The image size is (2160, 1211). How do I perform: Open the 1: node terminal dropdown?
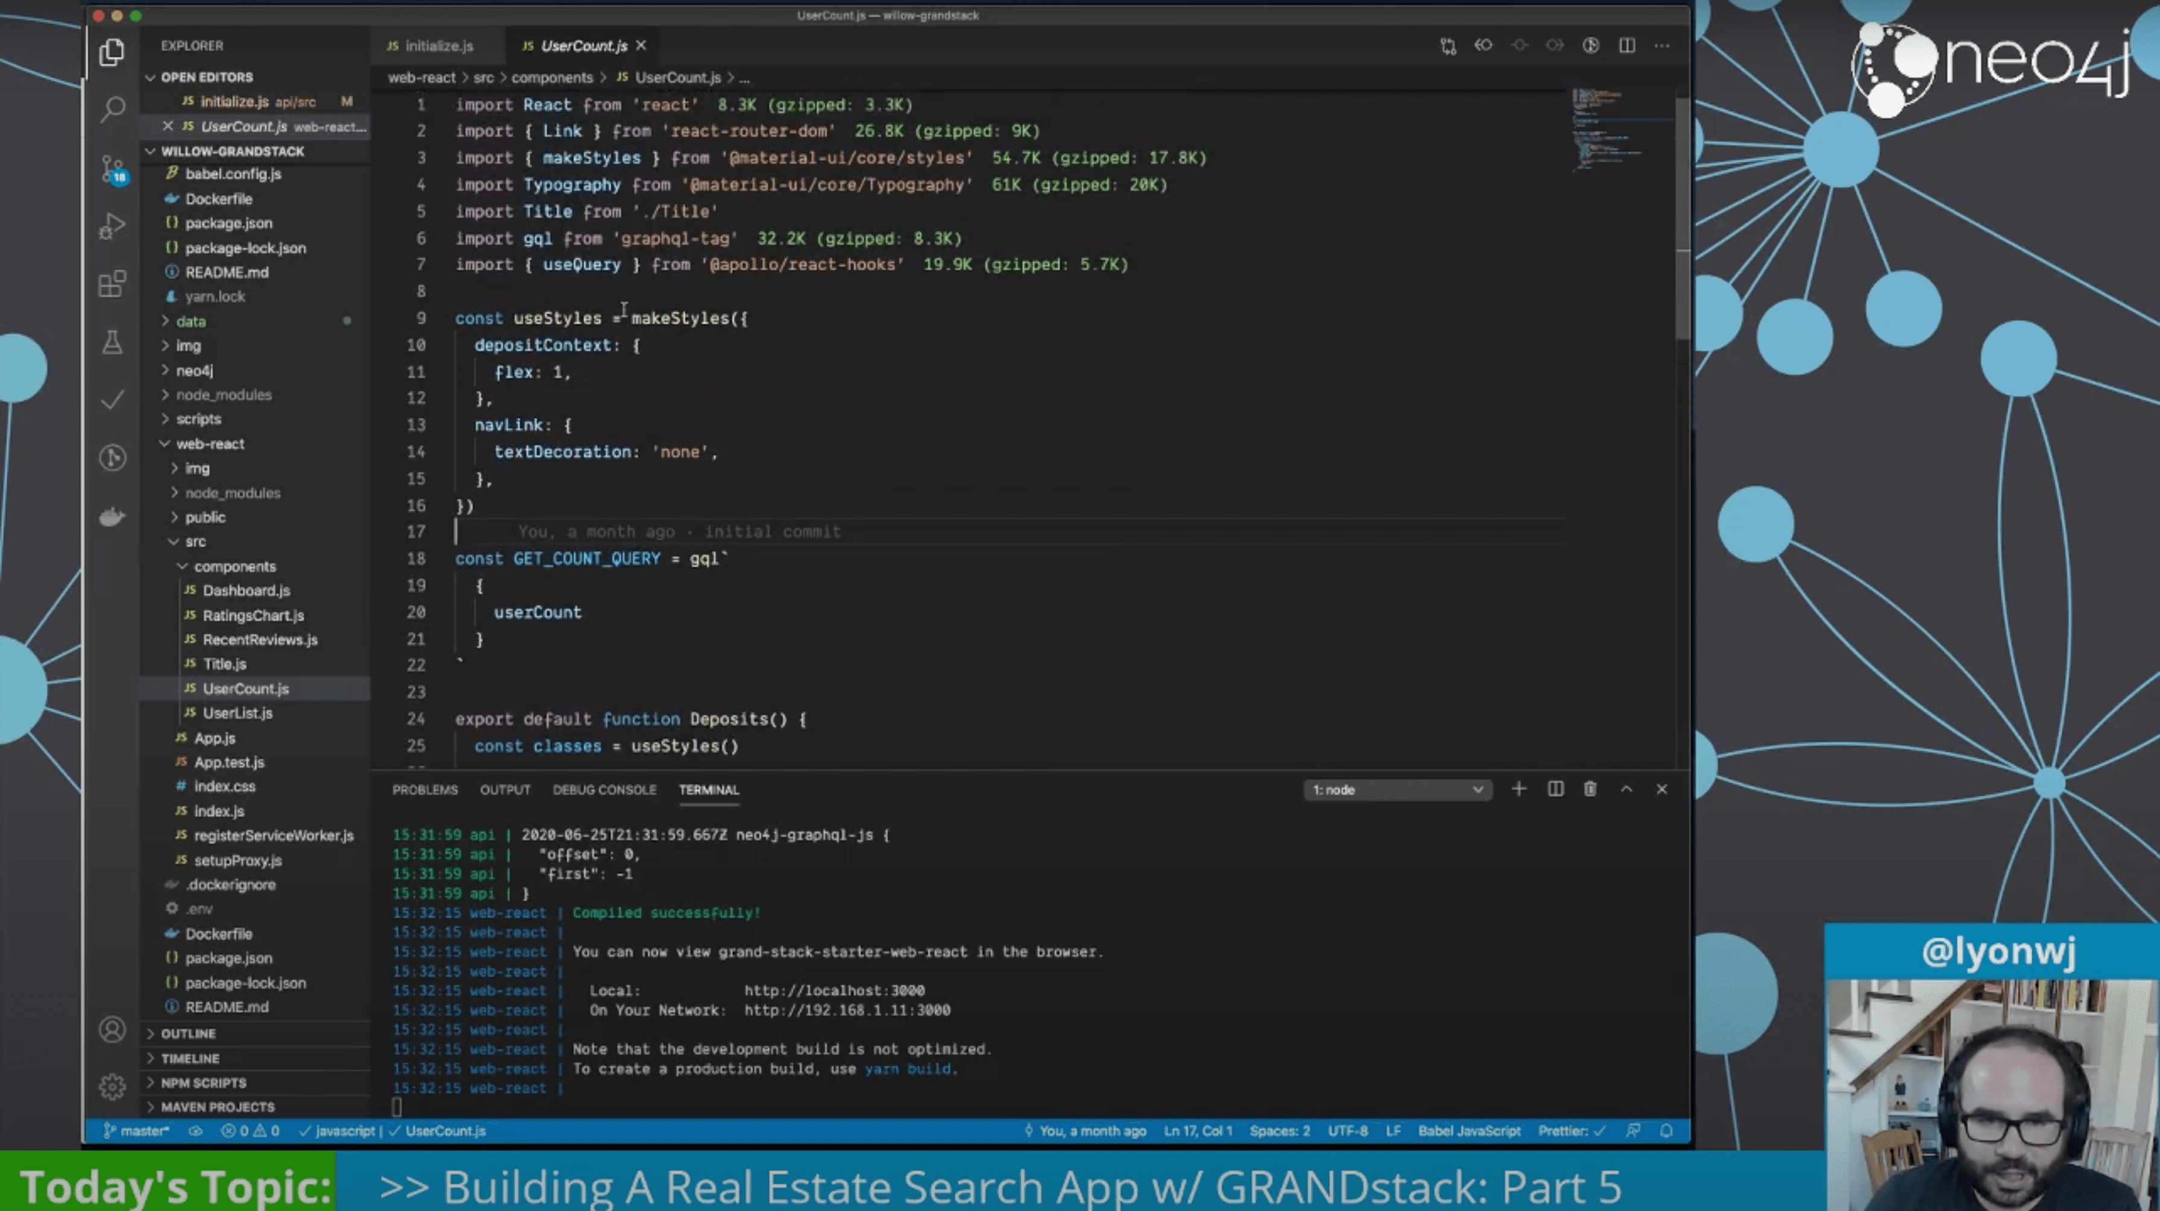[1397, 789]
